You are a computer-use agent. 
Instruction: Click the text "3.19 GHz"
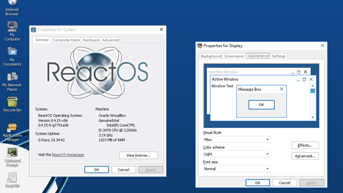pyautogui.click(x=106, y=135)
